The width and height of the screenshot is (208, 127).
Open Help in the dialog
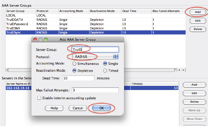coord(54,108)
